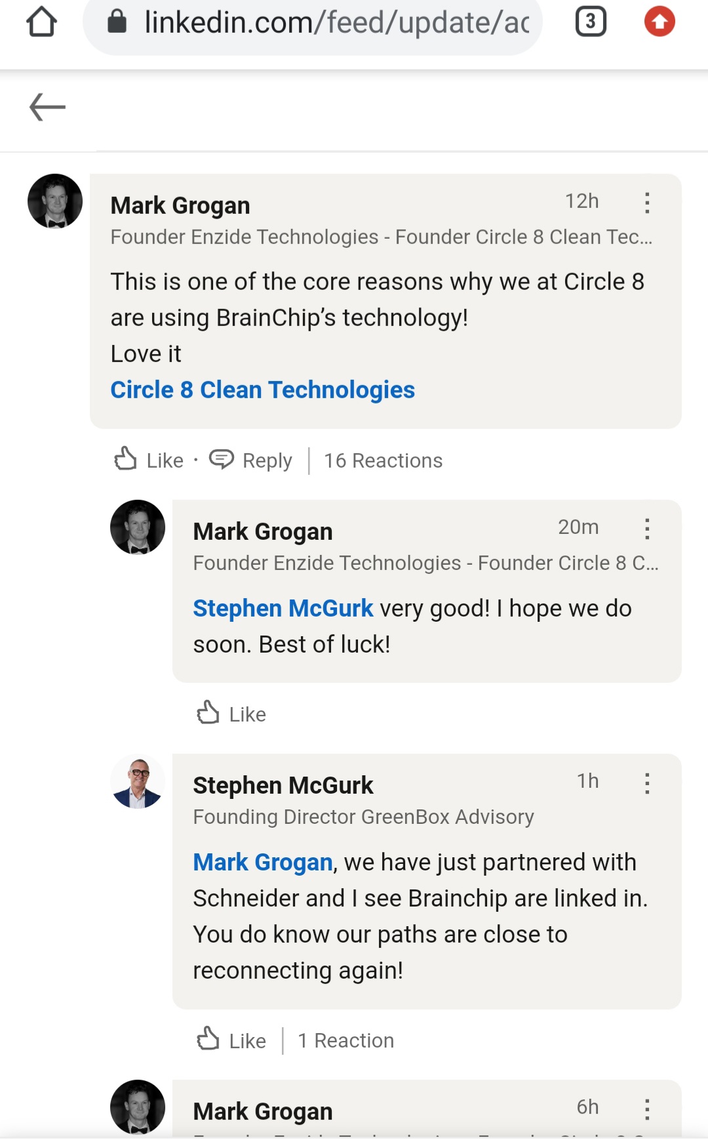Open Stephen McGurk's profile photo
The image size is (708, 1140).
coord(138,782)
